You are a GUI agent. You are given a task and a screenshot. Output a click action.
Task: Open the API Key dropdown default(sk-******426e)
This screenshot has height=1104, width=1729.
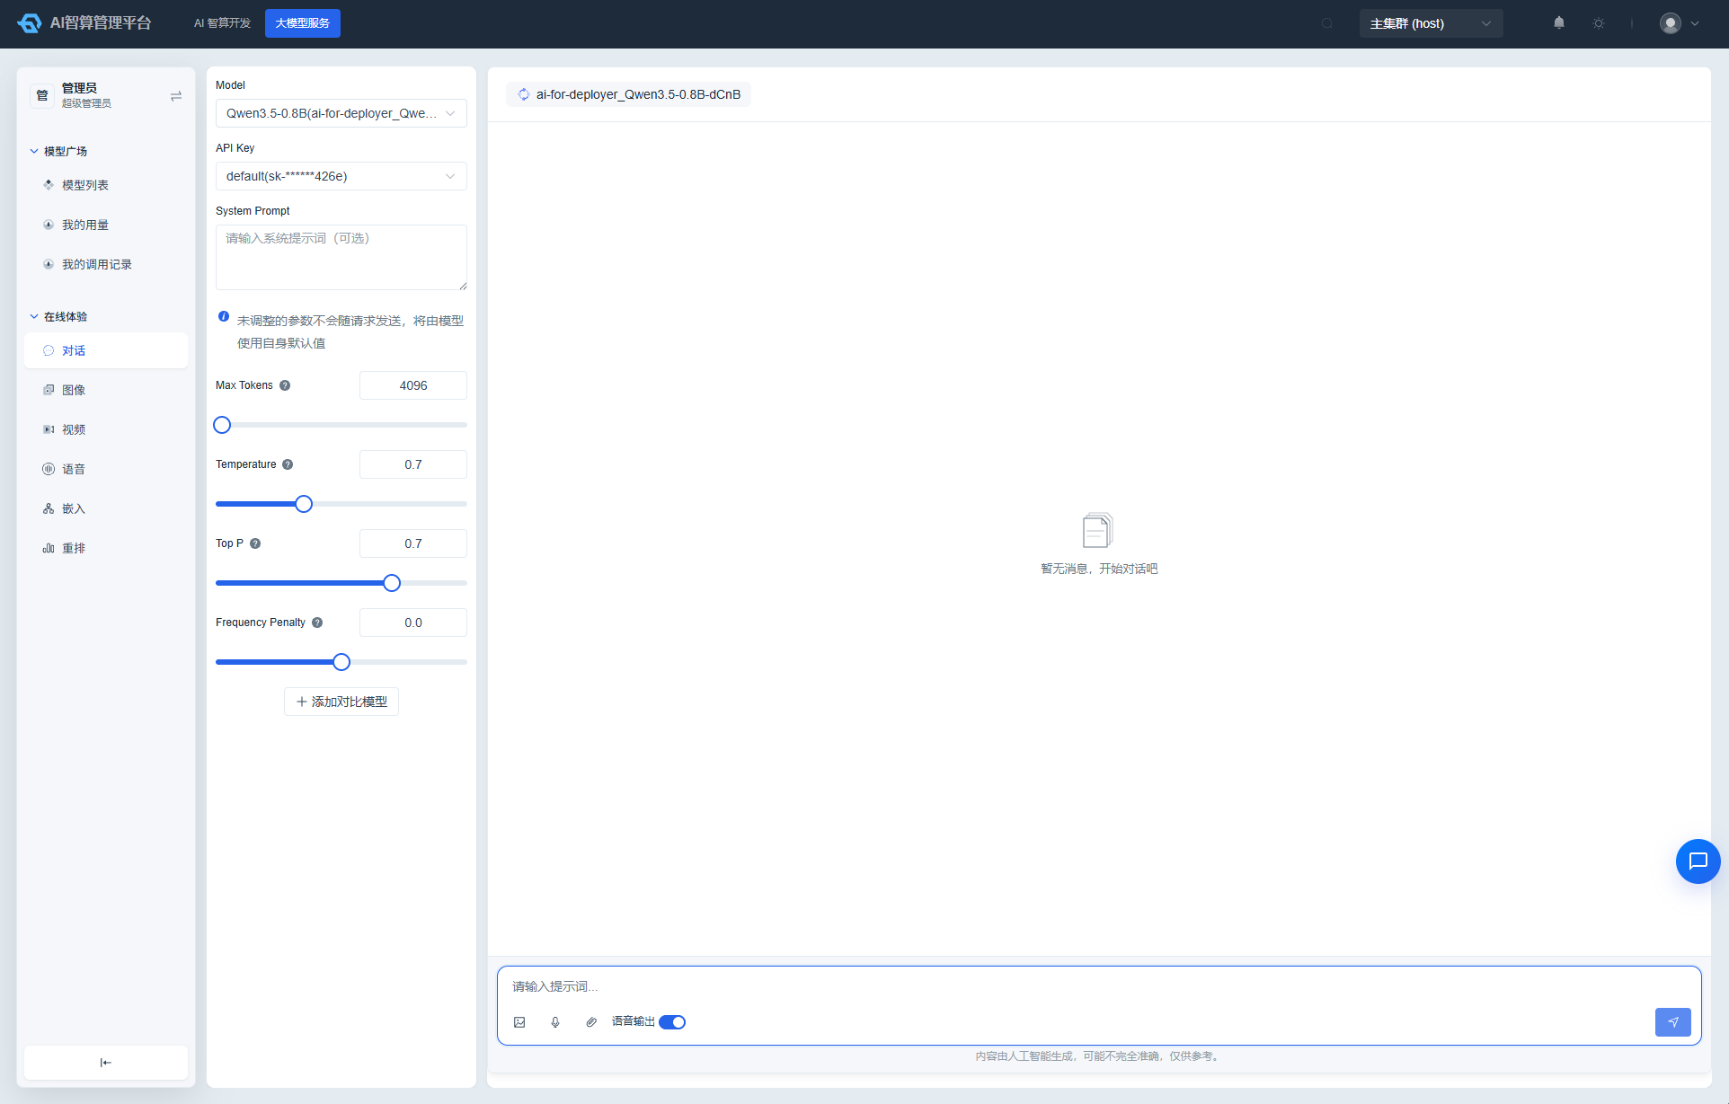pos(341,176)
